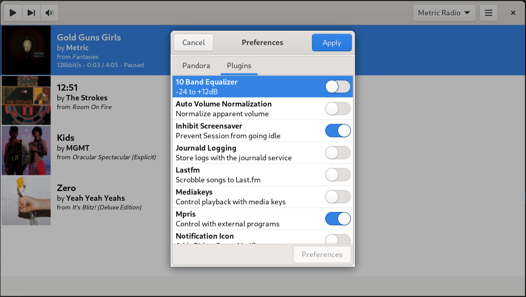Open the volume control

coord(49,13)
